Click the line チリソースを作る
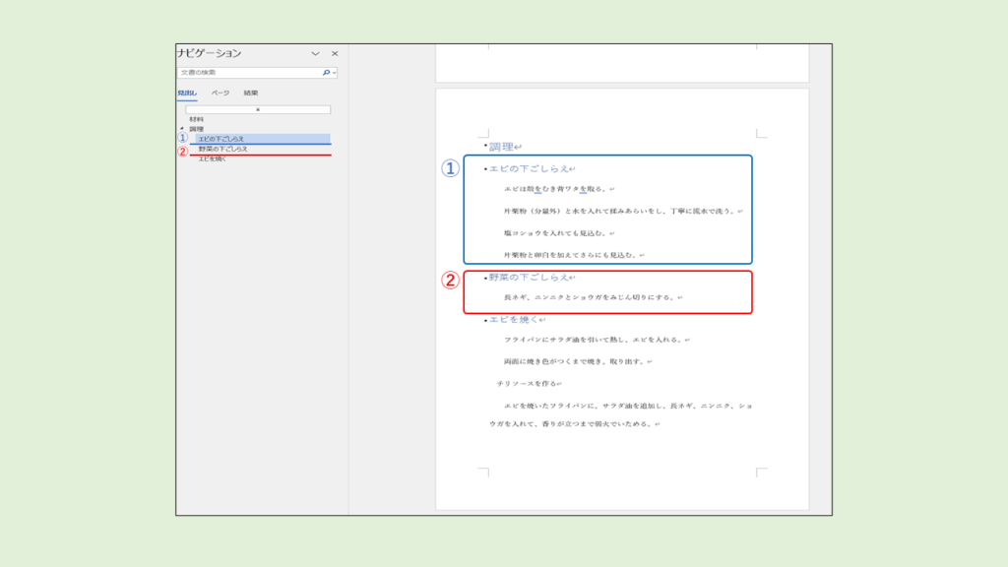 click(x=527, y=384)
